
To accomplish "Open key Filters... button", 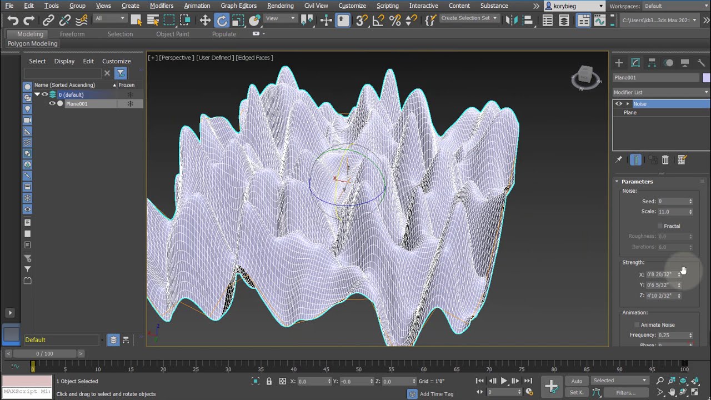I will click(x=625, y=393).
